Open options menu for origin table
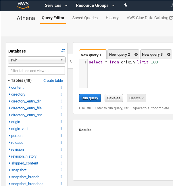This screenshot has height=186, width=173. pos(61,122)
